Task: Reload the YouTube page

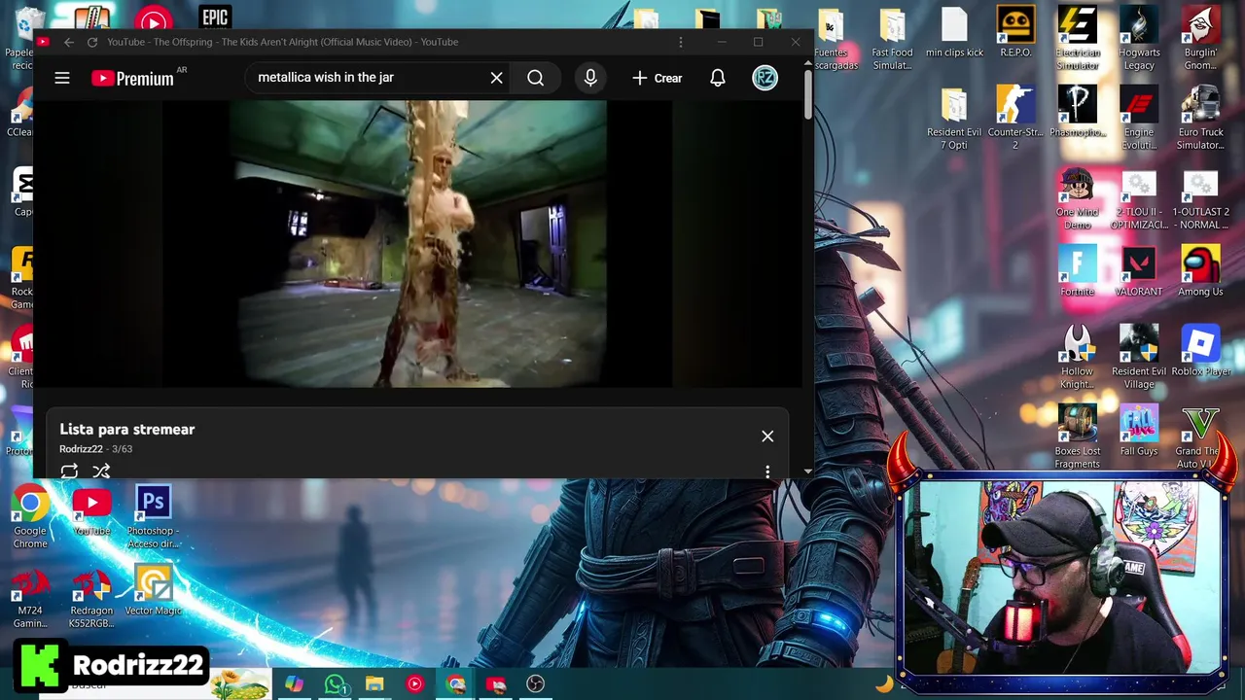Action: point(92,42)
